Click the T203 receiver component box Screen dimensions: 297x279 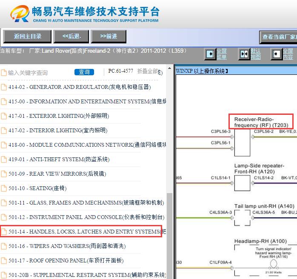point(242,142)
